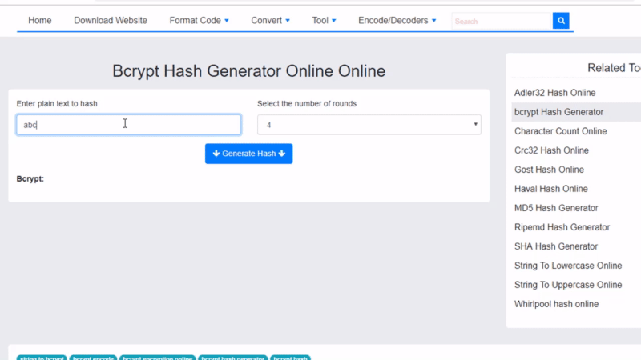Viewport: 641px width, 360px height.
Task: Open String To Uppercase Online
Action: pos(568,285)
